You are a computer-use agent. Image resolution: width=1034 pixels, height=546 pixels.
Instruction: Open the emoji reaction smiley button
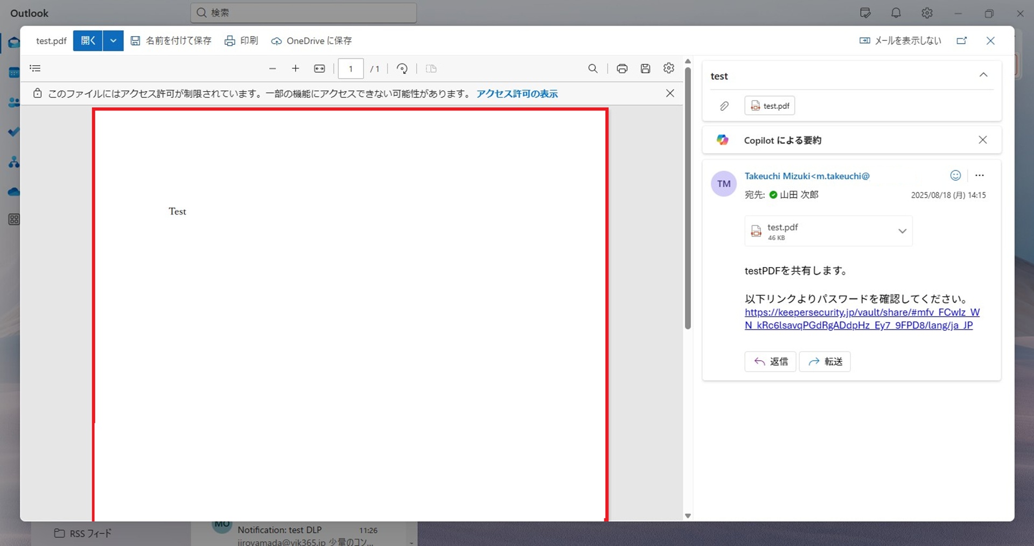955,176
